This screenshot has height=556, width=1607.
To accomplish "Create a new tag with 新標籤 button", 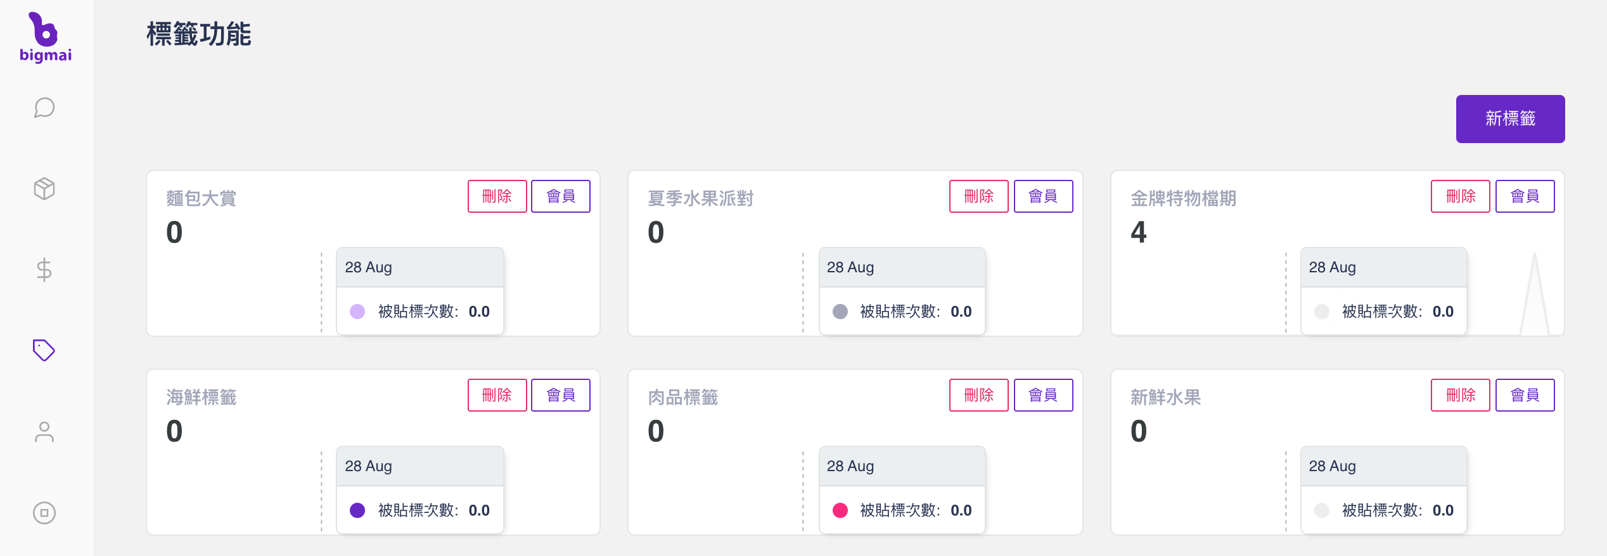I will pos(1510,119).
